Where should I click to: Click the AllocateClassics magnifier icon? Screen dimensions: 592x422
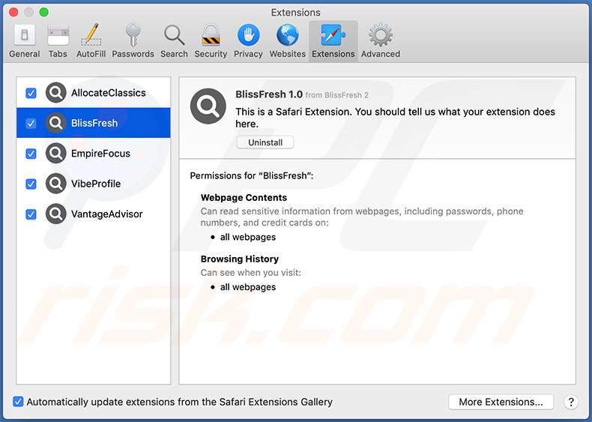(56, 92)
